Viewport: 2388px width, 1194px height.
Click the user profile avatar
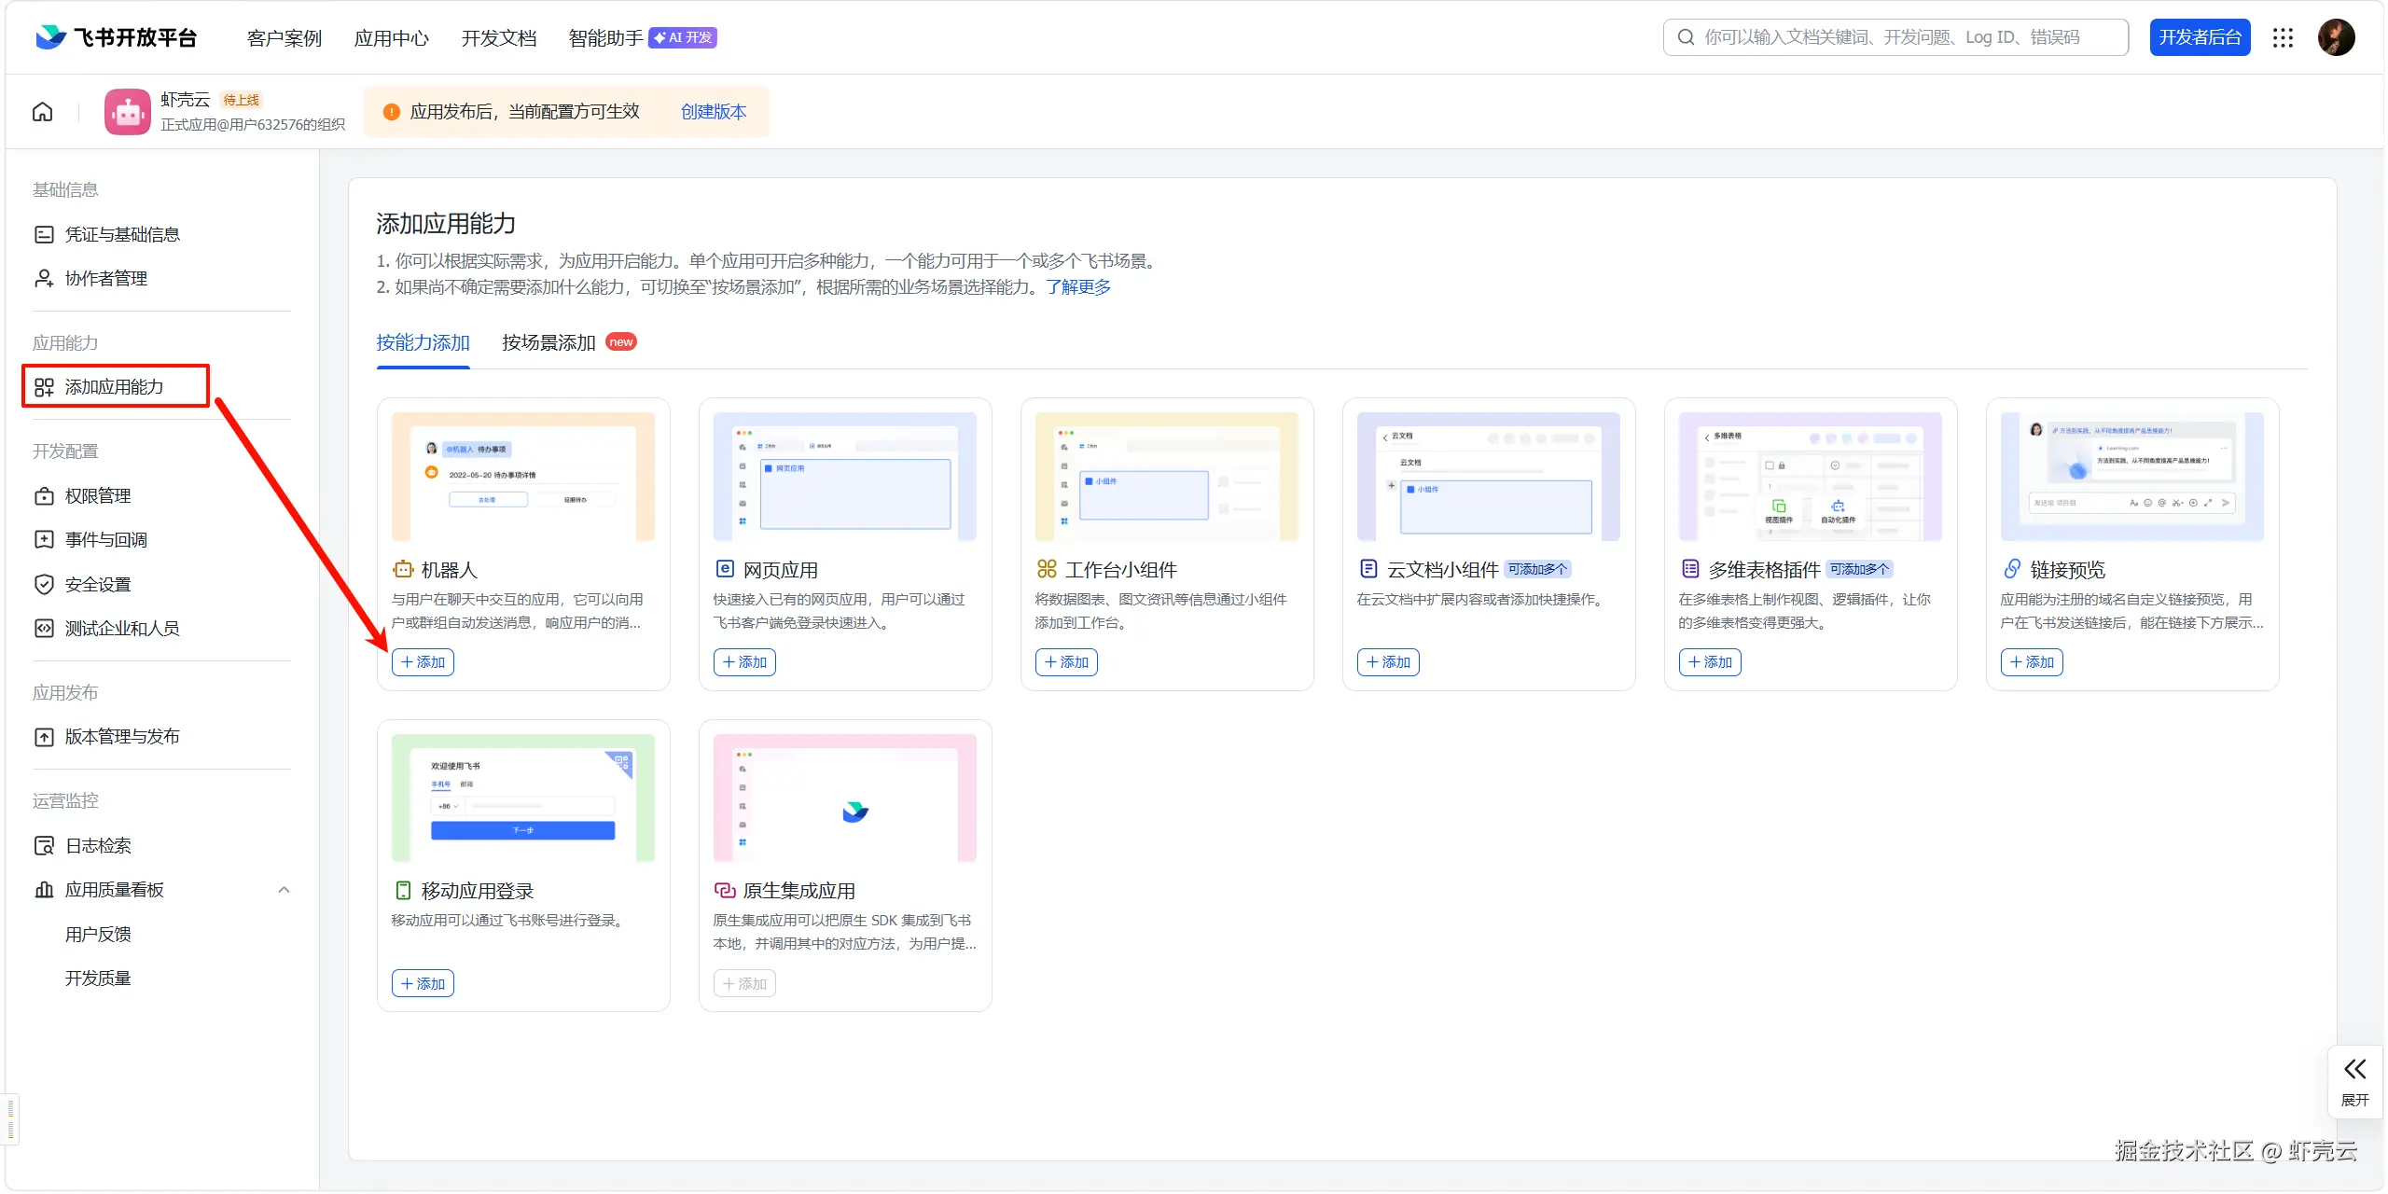coord(2337,37)
